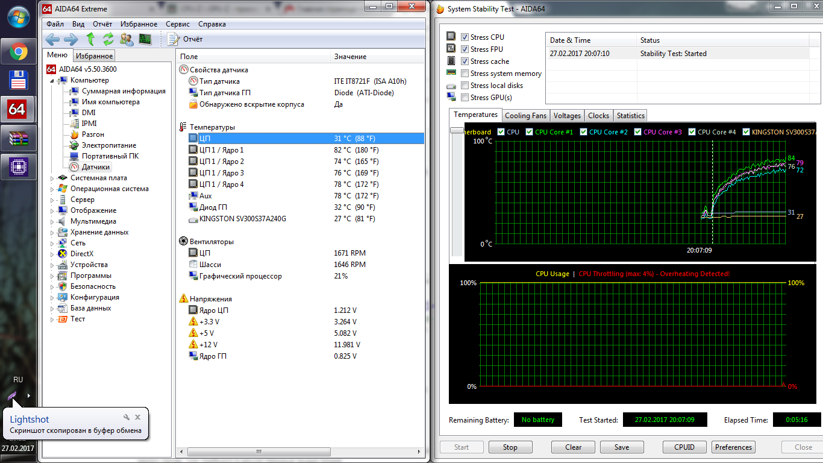Expand the DirectX tree node
The height and width of the screenshot is (463, 823).
click(x=52, y=254)
